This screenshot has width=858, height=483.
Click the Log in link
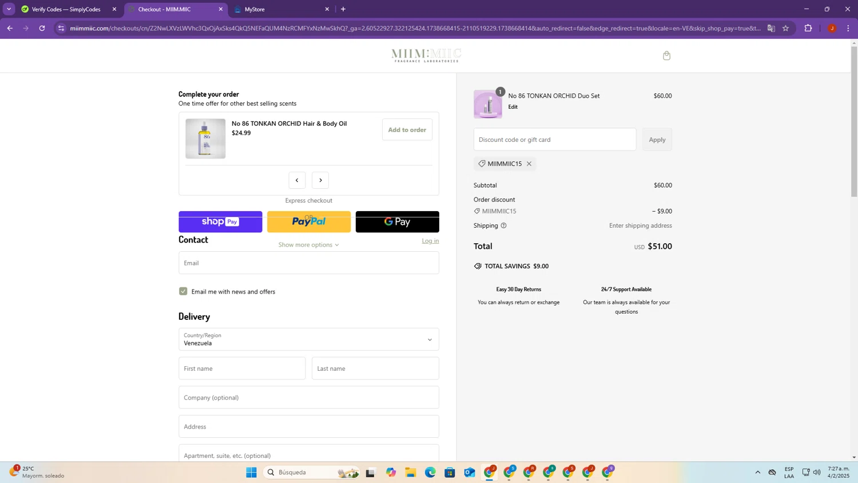click(x=430, y=241)
